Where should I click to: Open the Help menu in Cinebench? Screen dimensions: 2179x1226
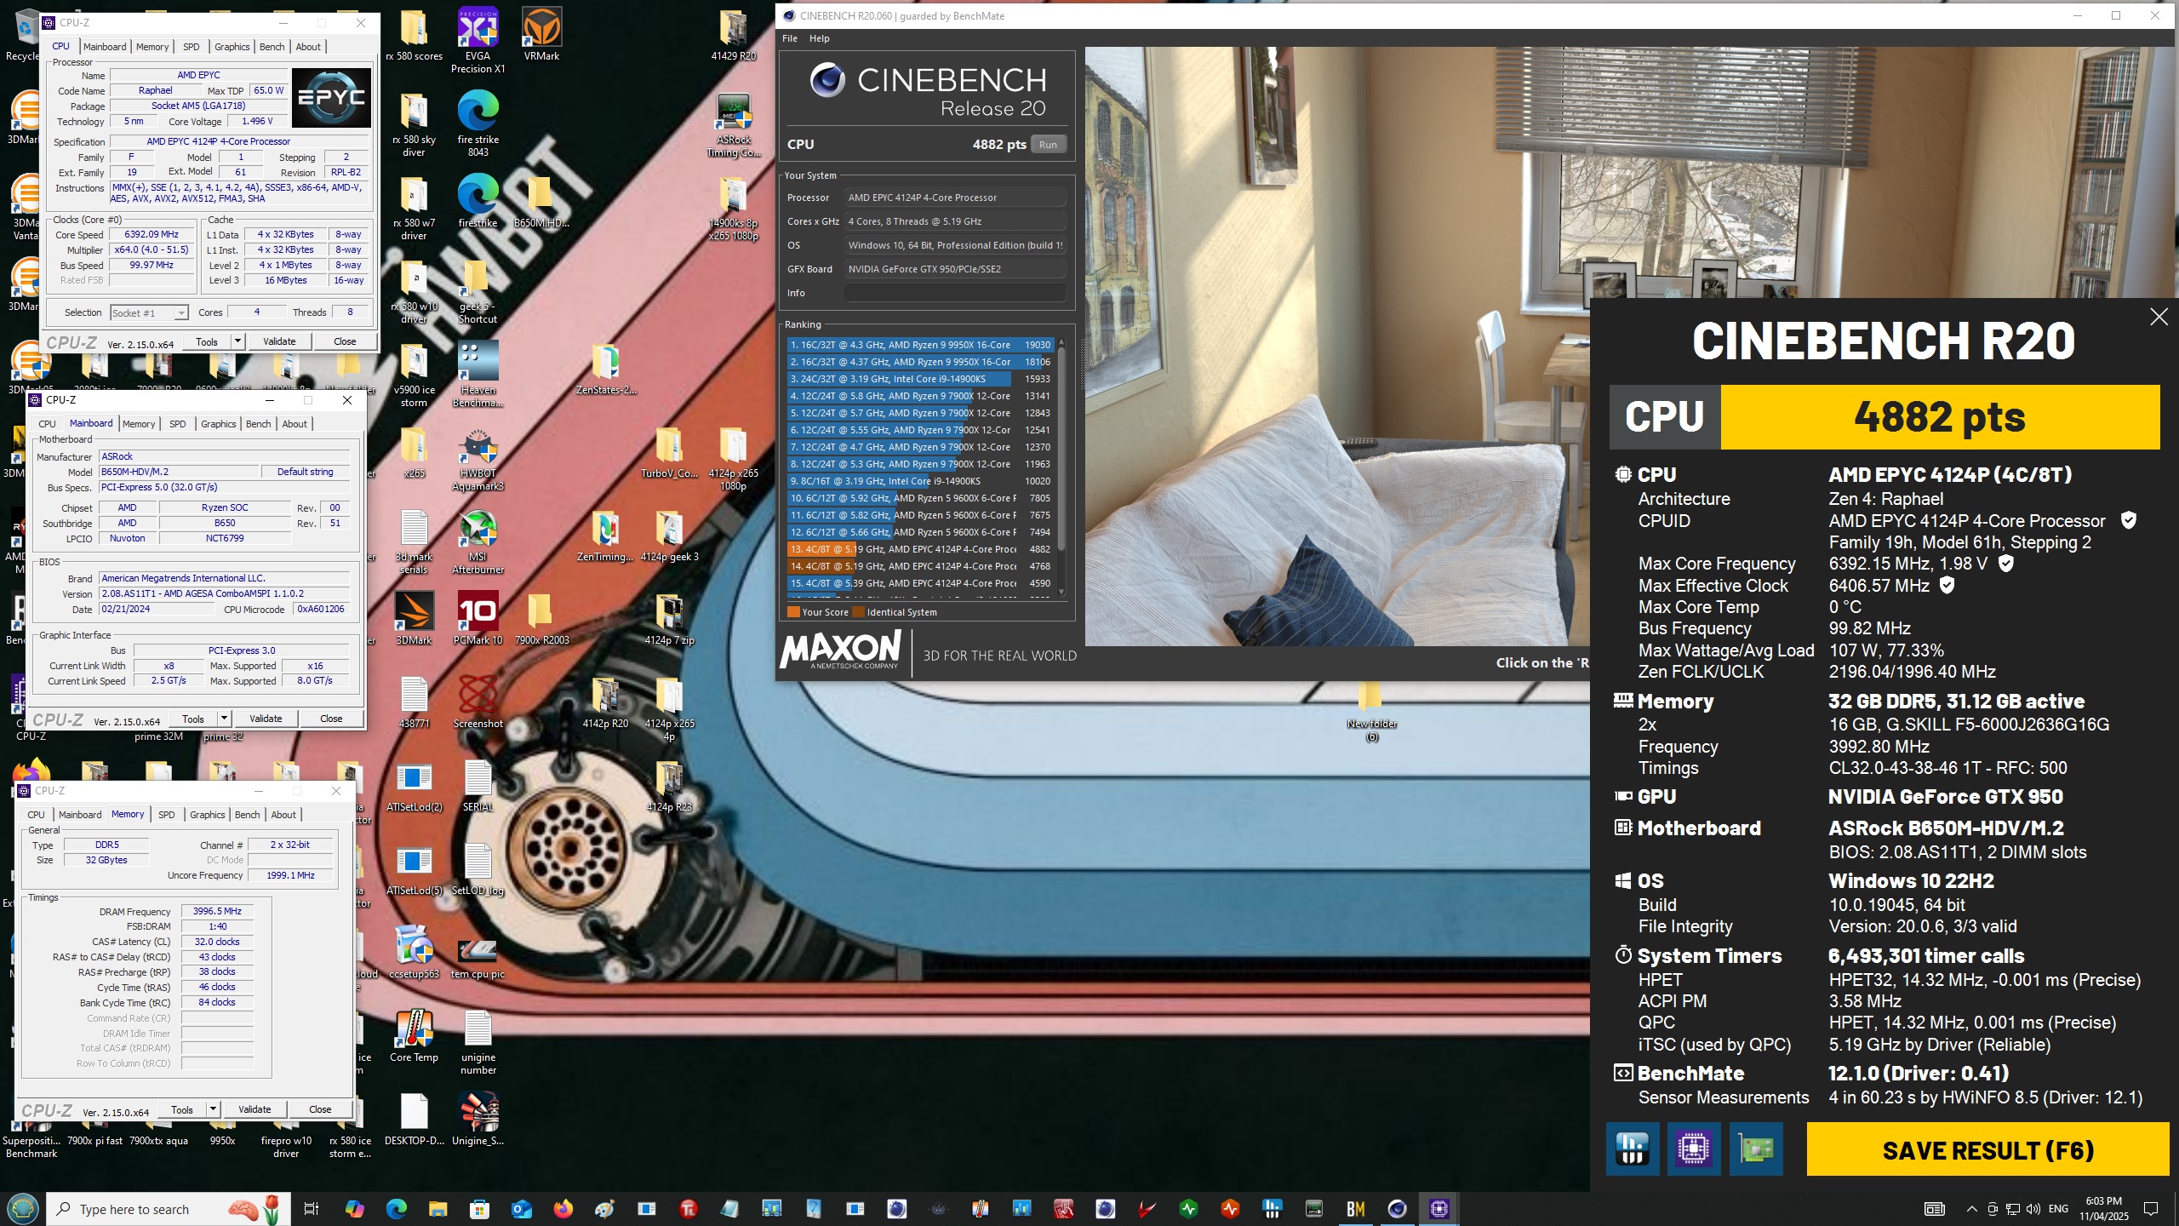[819, 38]
